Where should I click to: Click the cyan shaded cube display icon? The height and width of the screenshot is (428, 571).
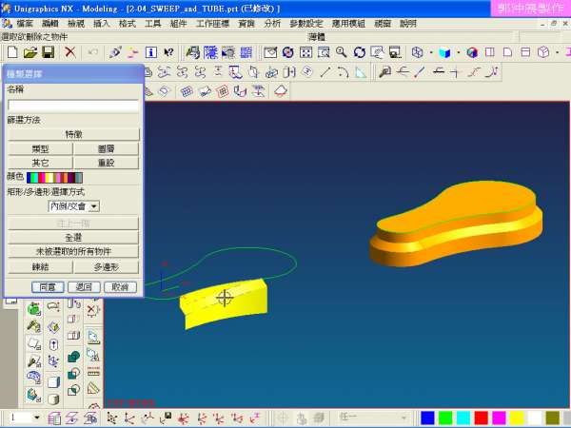pyautogui.click(x=444, y=52)
